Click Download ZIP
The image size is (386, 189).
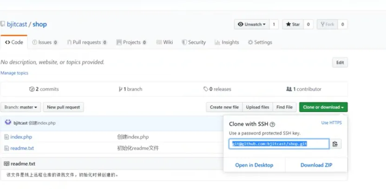tap(316, 165)
